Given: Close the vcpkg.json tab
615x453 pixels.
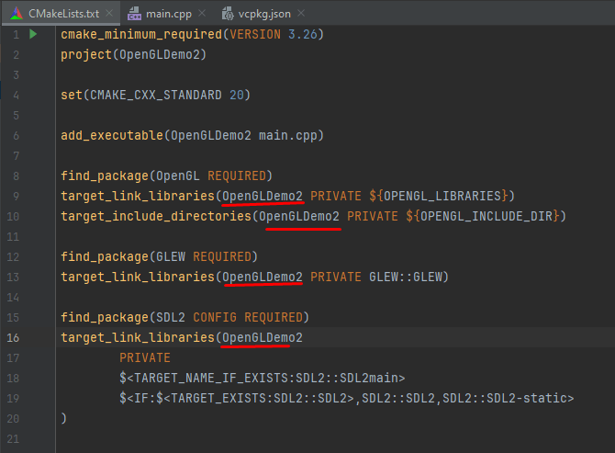Looking at the screenshot, I should (301, 14).
